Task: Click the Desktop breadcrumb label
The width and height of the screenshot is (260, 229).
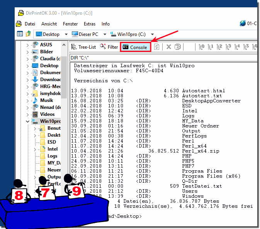Action: tap(51, 34)
